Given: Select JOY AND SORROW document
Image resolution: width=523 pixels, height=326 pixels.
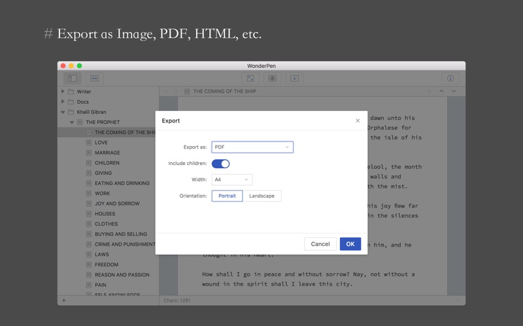Looking at the screenshot, I should (117, 203).
